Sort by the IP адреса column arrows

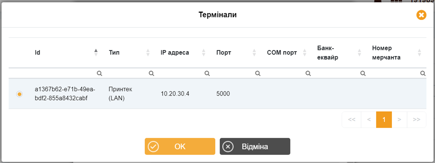[x=203, y=53]
